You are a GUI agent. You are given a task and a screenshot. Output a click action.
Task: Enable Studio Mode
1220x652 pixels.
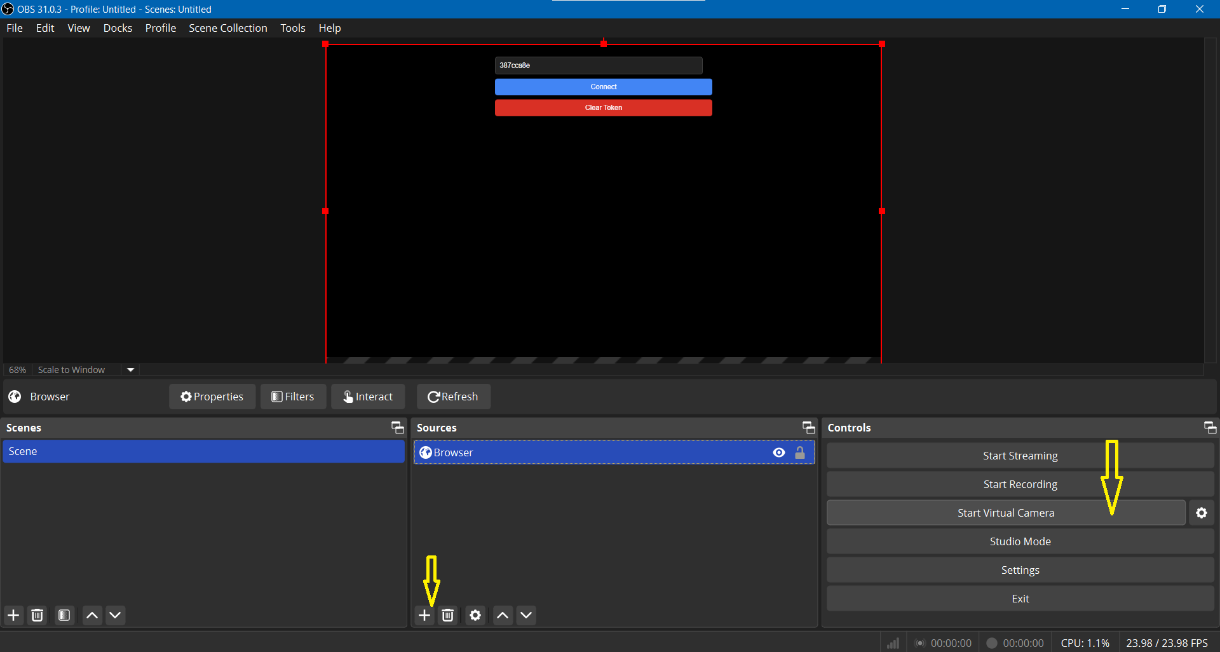click(1020, 541)
